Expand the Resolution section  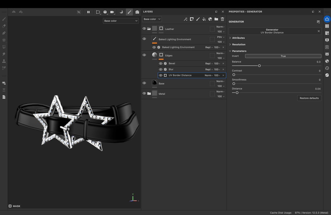click(237, 44)
